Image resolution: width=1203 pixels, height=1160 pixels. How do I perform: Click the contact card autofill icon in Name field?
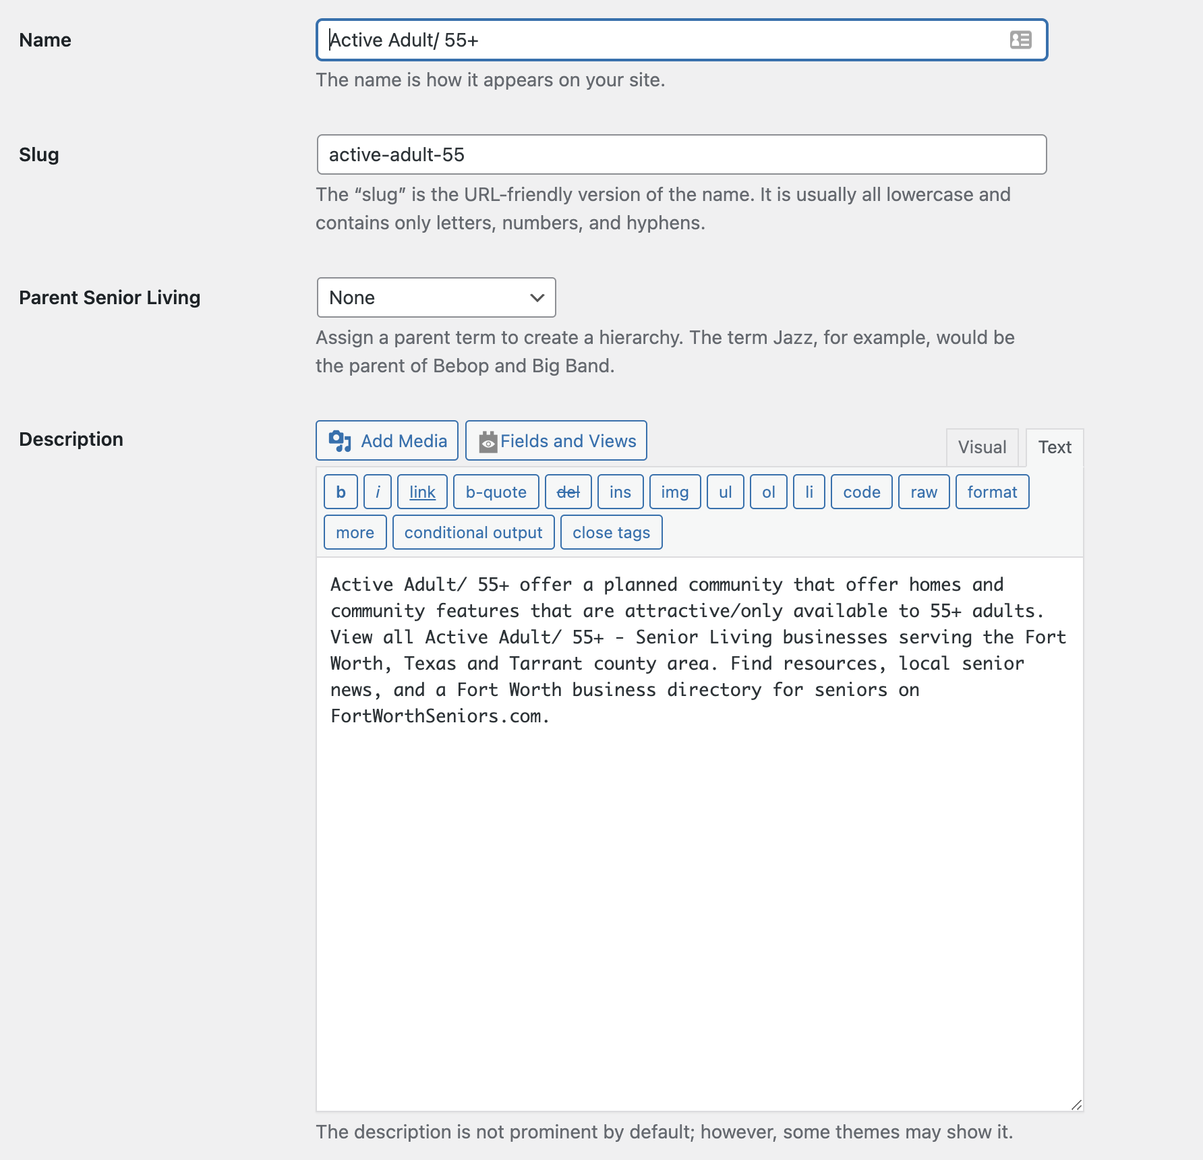pyautogui.click(x=1020, y=40)
